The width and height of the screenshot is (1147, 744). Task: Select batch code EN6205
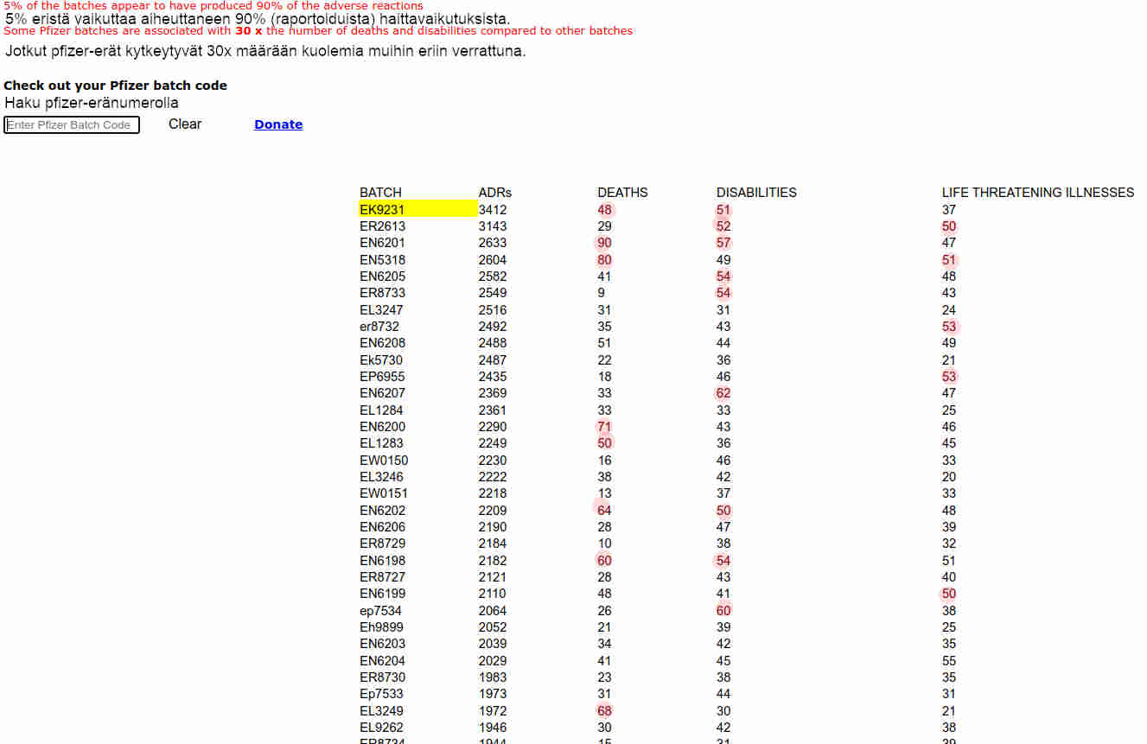(x=382, y=277)
